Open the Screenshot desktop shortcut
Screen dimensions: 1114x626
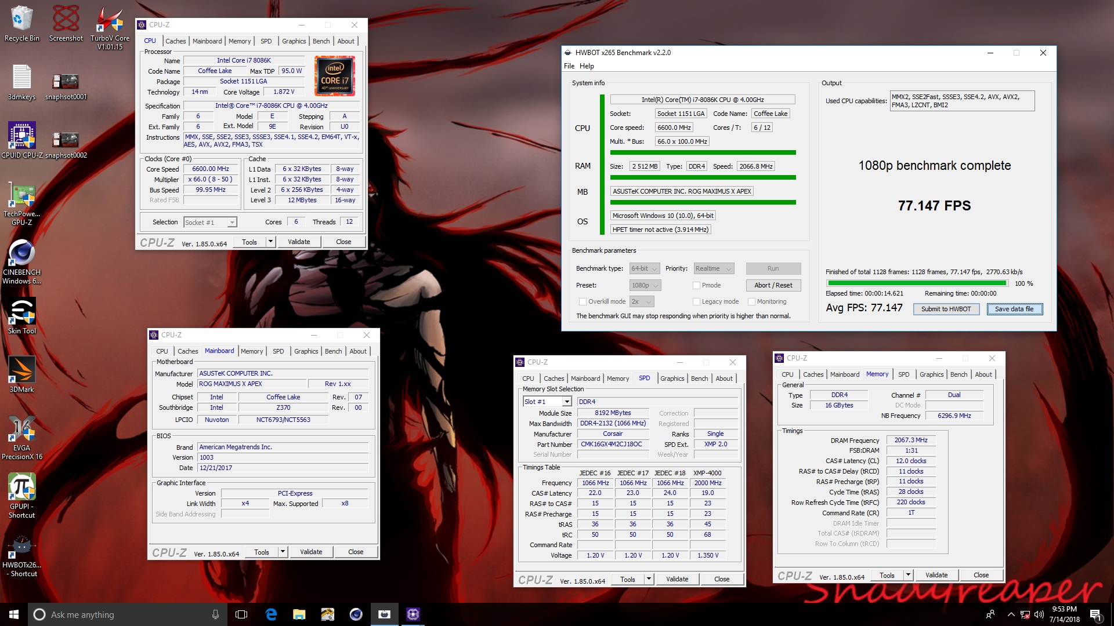tap(66, 23)
